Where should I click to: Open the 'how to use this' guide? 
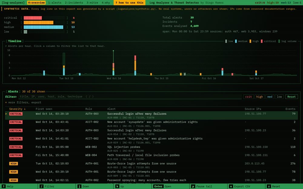tap(129, 2)
